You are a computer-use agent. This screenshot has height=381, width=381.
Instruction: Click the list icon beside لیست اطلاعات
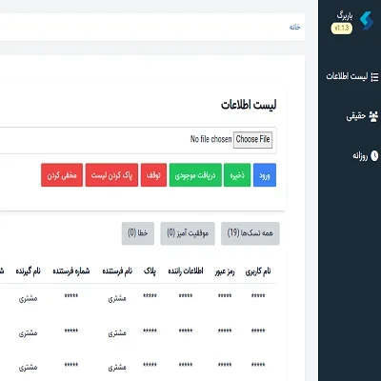pyautogui.click(x=374, y=76)
